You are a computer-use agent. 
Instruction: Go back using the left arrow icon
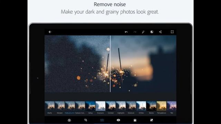tap(50, 32)
